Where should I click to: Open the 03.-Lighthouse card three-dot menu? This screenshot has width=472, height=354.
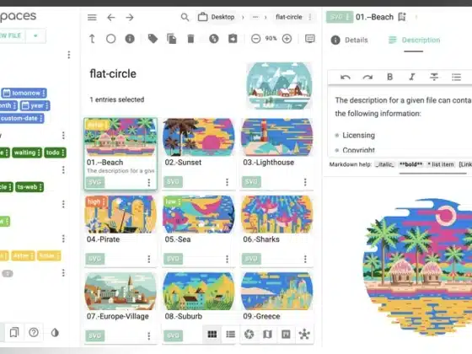(x=305, y=182)
